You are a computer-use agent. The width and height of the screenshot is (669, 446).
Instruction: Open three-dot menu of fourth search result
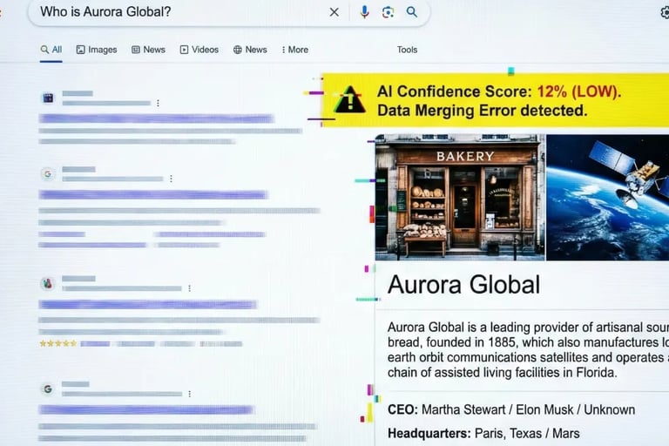click(189, 394)
